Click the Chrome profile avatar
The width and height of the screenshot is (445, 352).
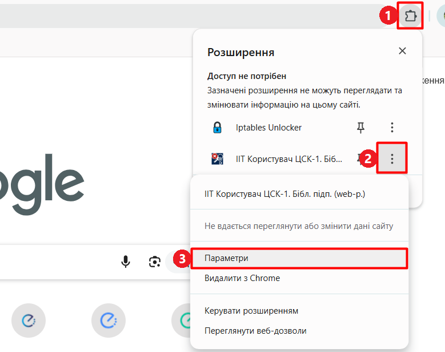[441, 16]
